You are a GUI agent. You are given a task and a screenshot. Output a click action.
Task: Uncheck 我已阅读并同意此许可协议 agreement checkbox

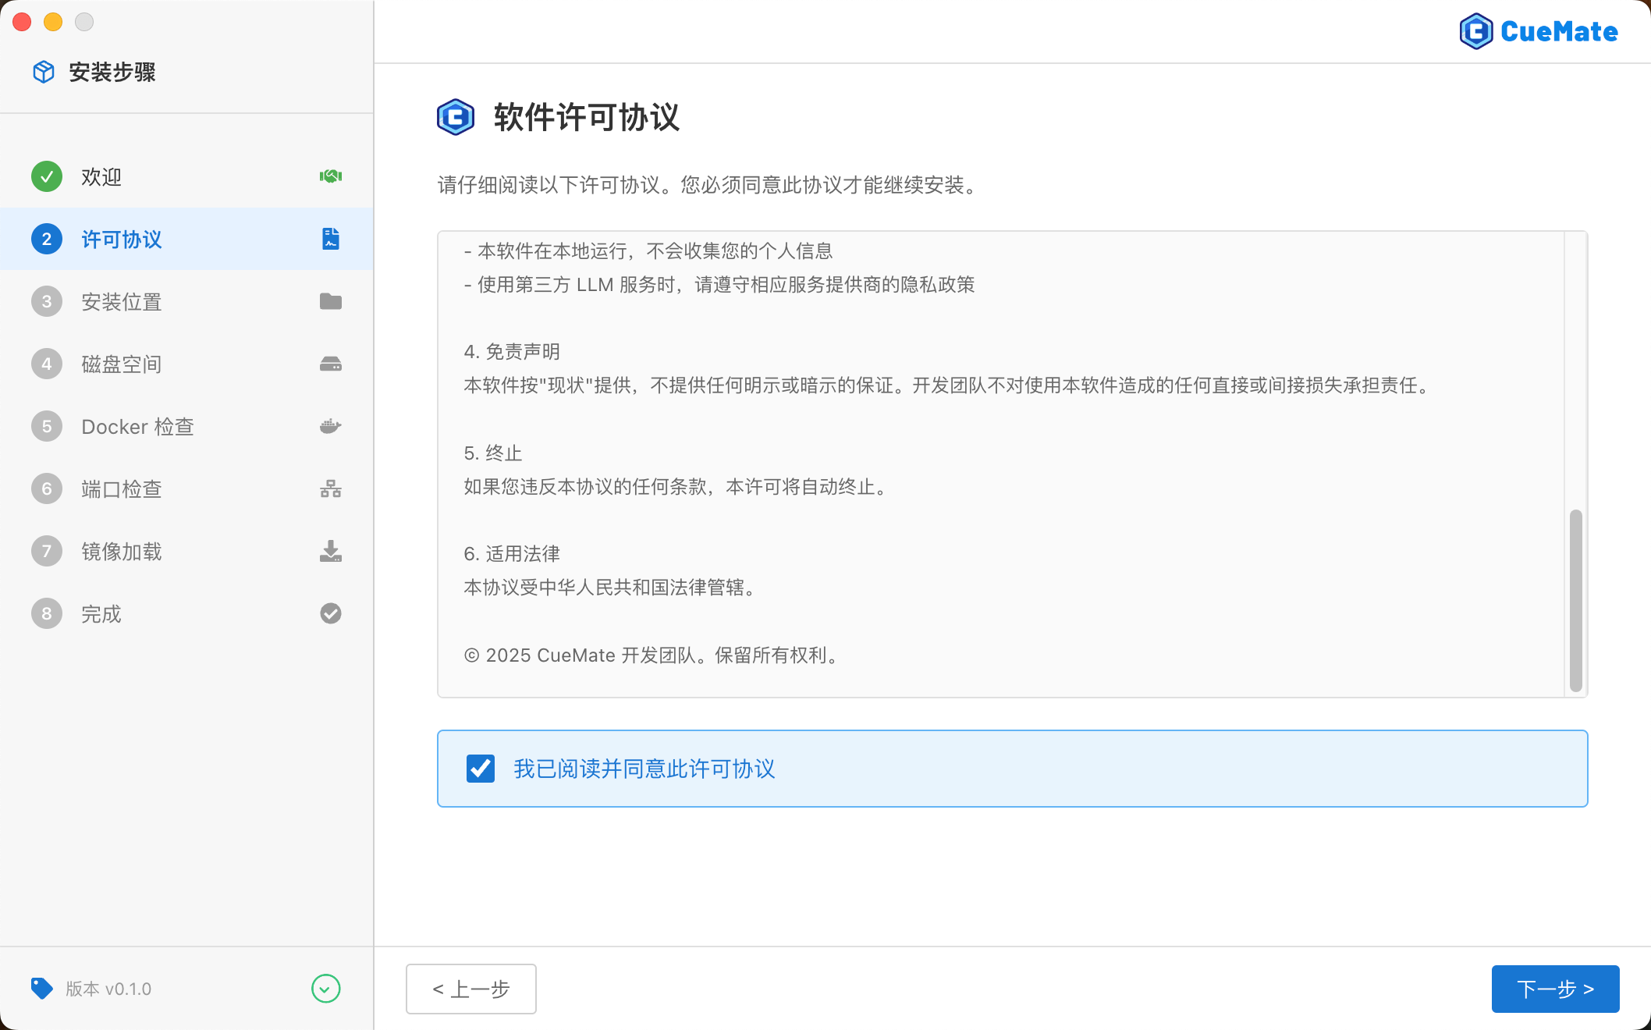tap(481, 769)
